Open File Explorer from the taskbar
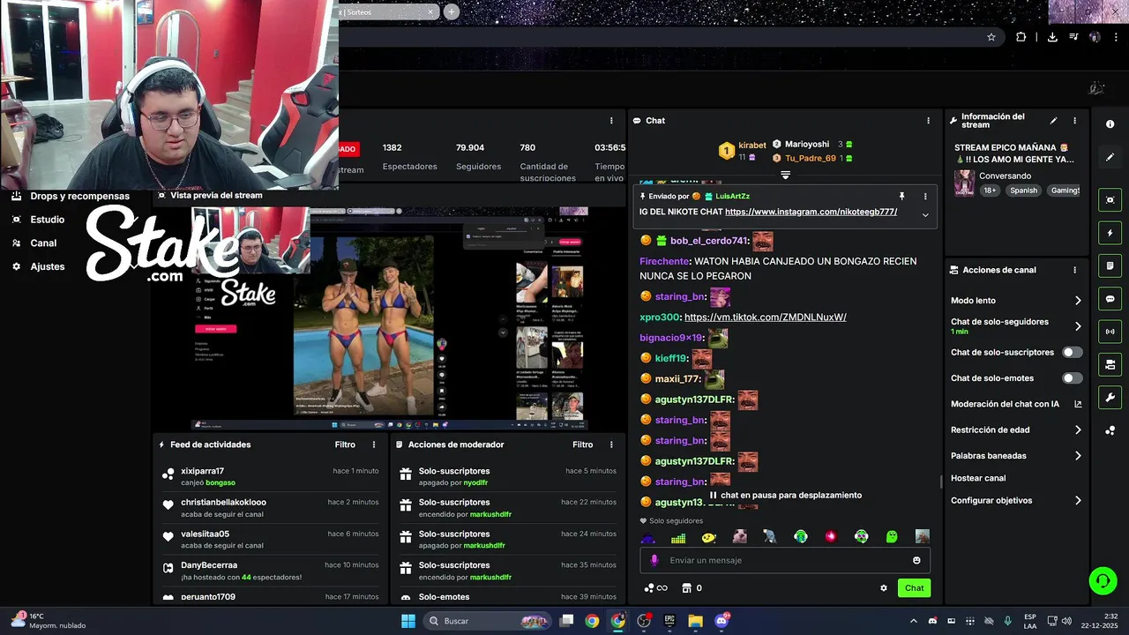This screenshot has height=635, width=1129. (x=695, y=621)
